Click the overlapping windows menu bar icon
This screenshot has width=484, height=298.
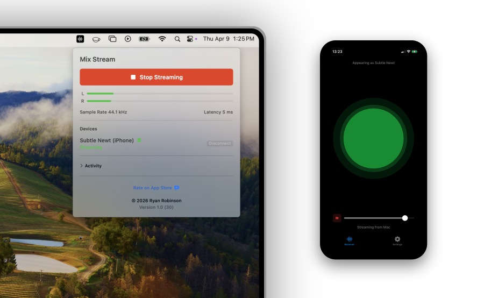pos(112,39)
